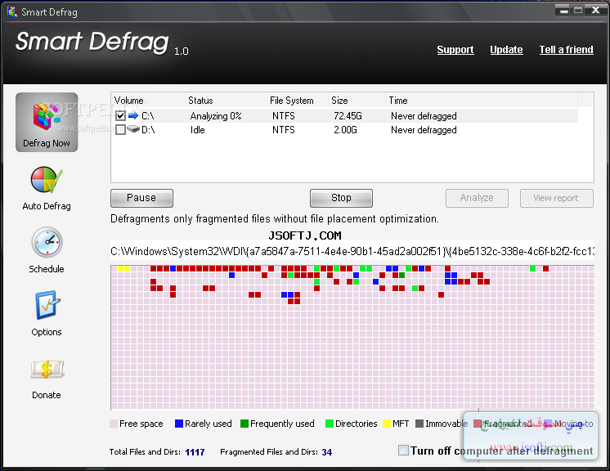Select the 'Idle' status cell
The width and height of the screenshot is (610, 471).
[x=198, y=130]
